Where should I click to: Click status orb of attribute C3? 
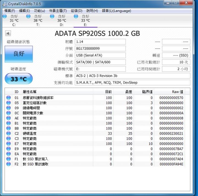click(x=9, y=138)
